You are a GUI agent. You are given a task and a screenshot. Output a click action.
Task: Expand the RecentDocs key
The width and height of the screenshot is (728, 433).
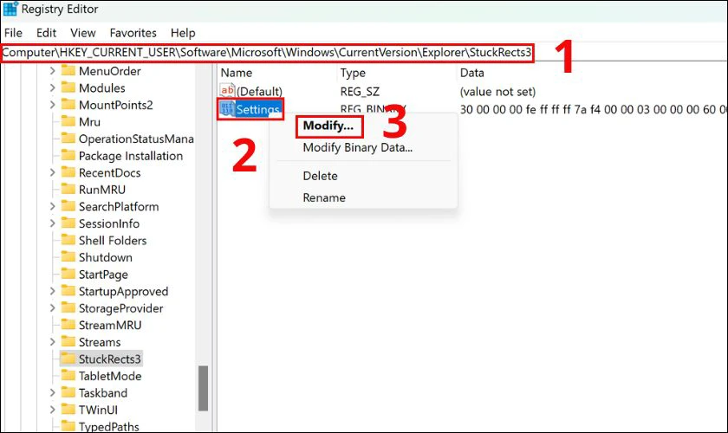click(x=53, y=172)
